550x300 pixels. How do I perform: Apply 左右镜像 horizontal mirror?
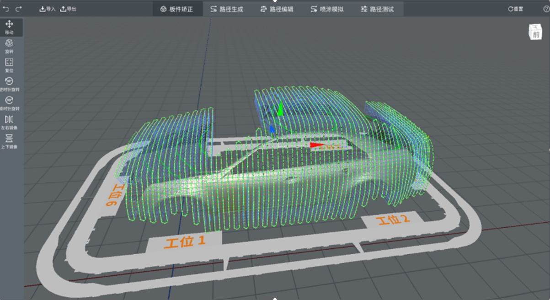(x=9, y=123)
